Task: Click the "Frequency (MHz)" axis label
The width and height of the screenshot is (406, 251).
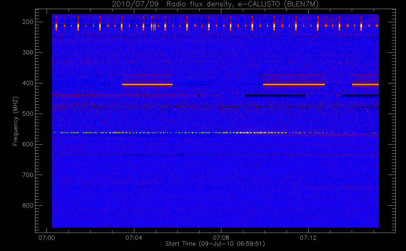Action: click(x=16, y=121)
